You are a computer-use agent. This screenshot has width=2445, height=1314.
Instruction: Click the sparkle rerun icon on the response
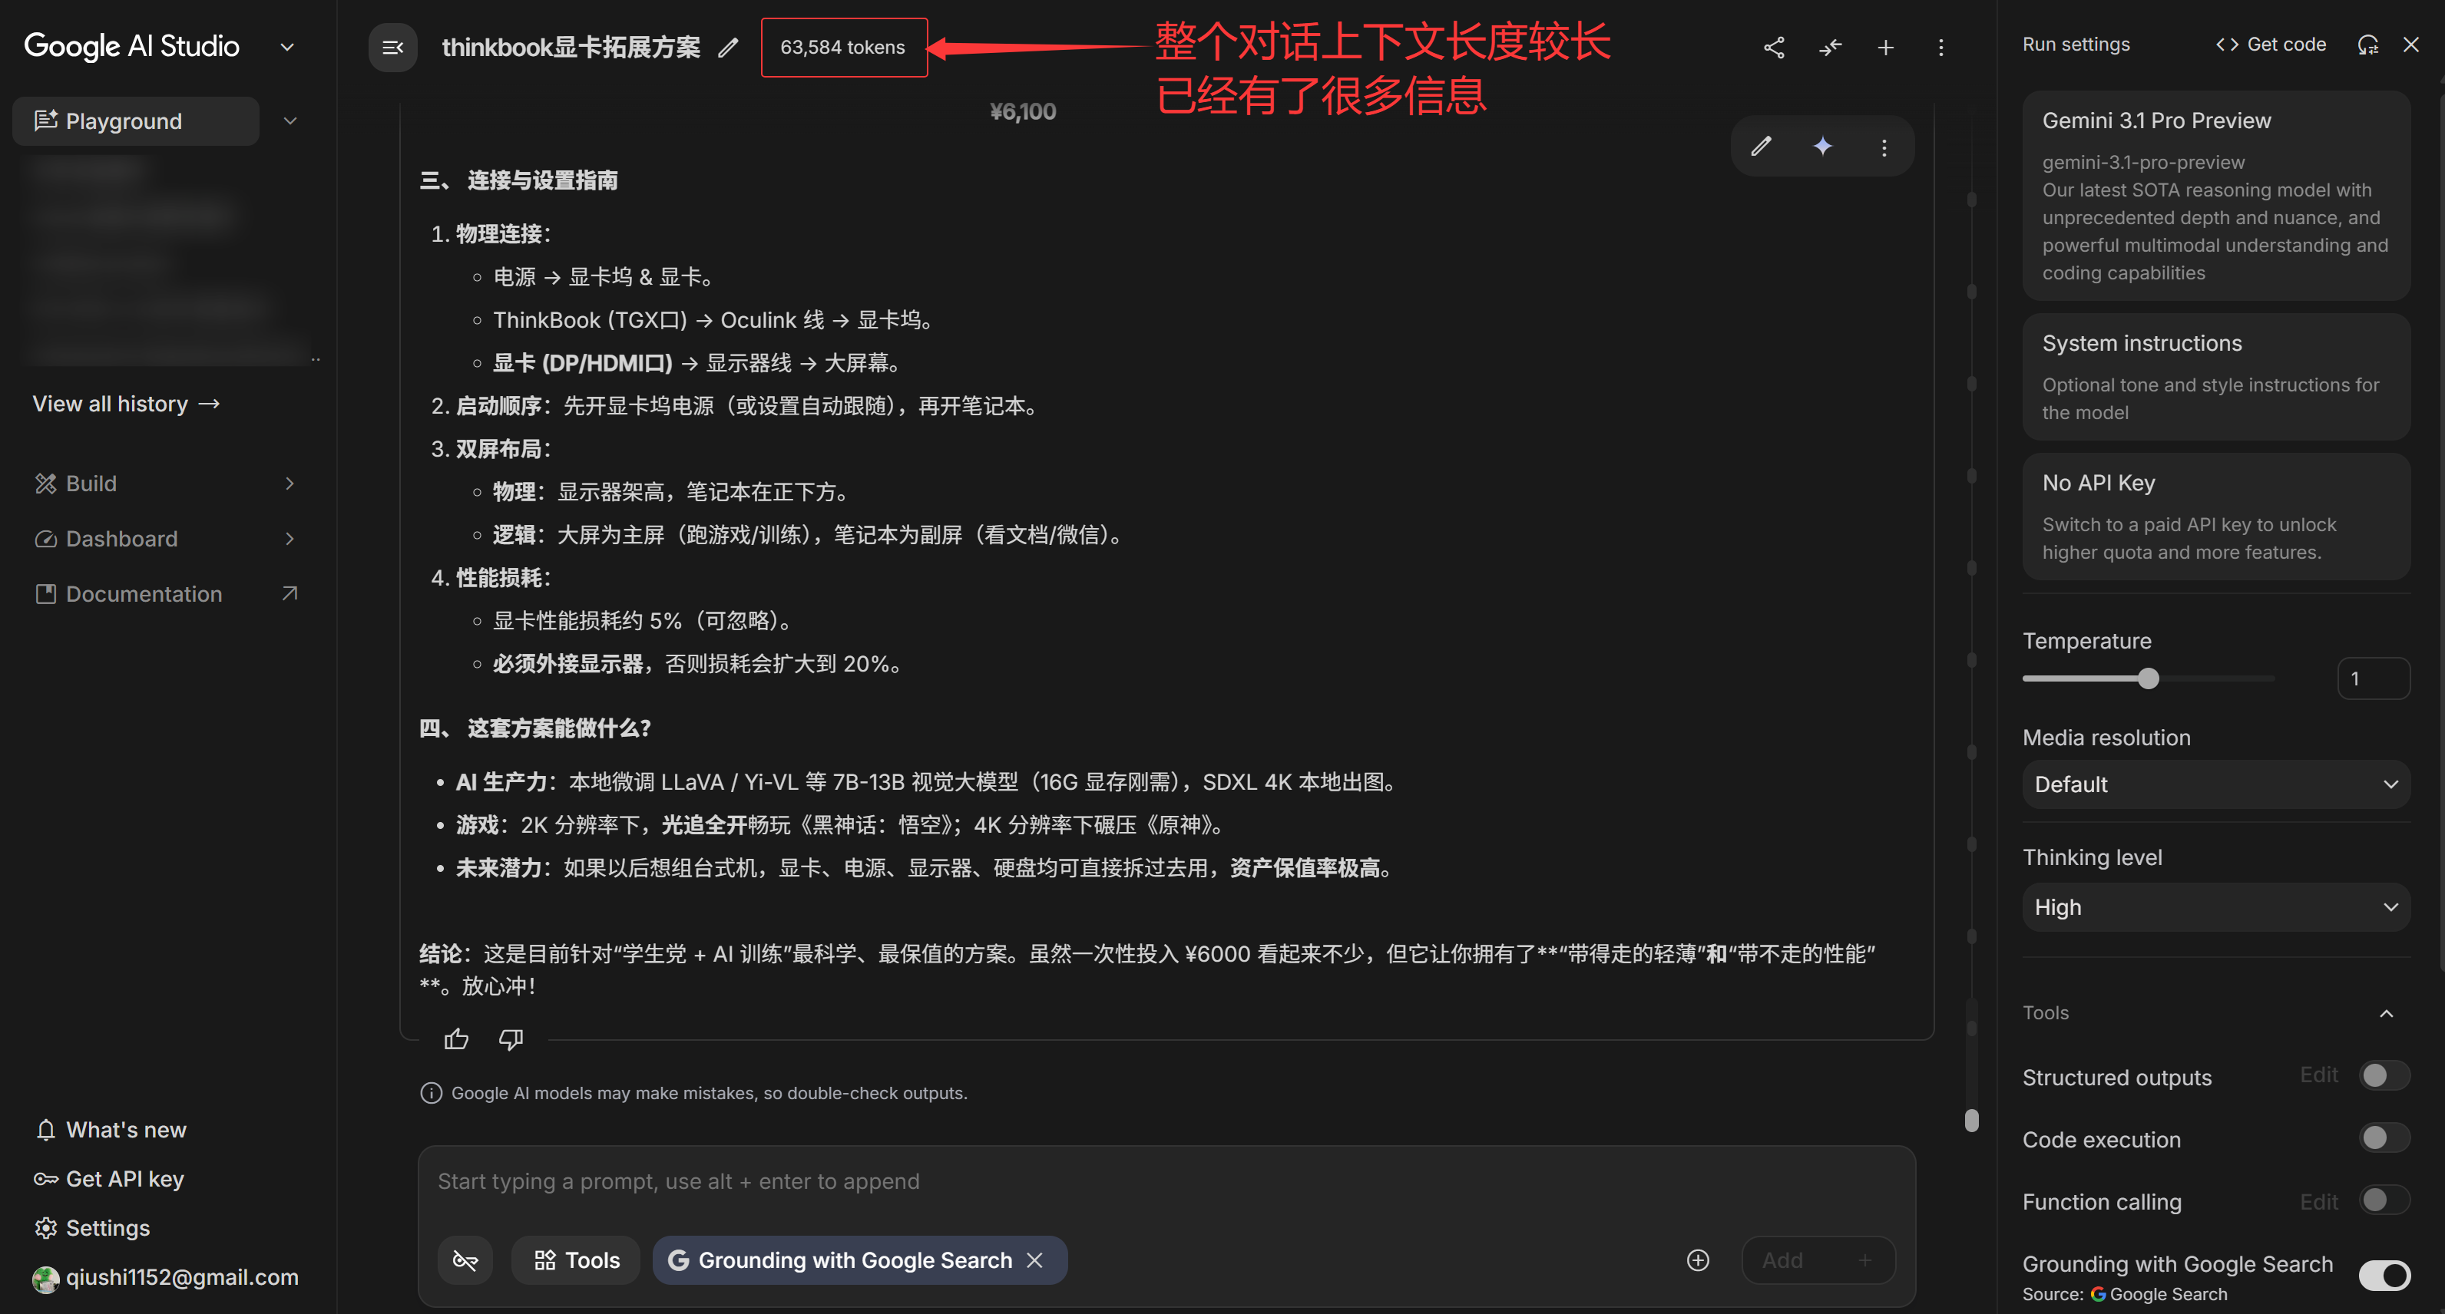tap(1821, 146)
